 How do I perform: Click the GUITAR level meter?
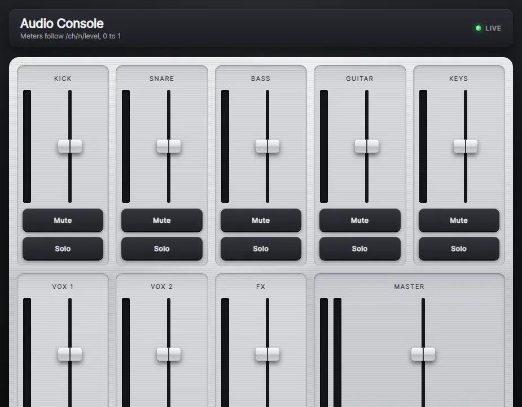tap(324, 146)
